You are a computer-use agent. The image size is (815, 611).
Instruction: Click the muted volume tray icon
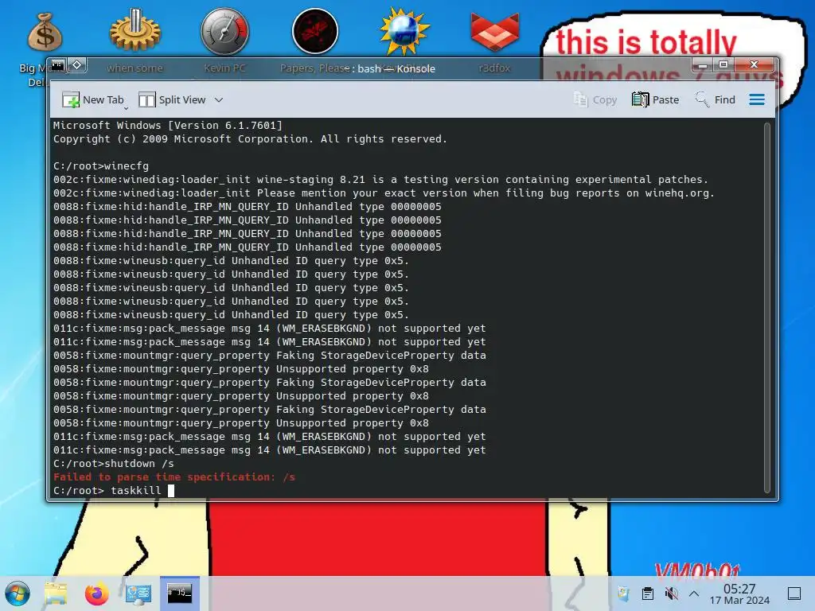pyautogui.click(x=671, y=593)
